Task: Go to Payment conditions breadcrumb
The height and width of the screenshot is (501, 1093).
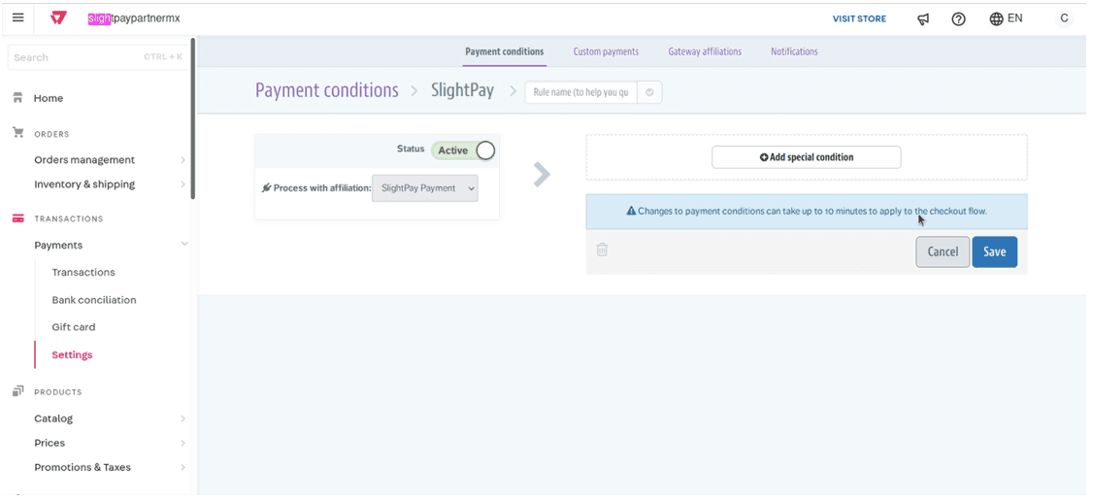Action: coord(327,90)
